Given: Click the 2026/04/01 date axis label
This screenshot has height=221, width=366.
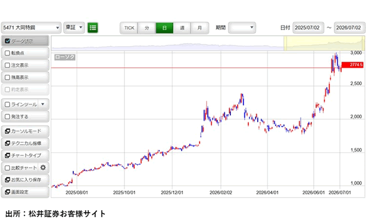Looking at the screenshot, I should (x=267, y=193).
